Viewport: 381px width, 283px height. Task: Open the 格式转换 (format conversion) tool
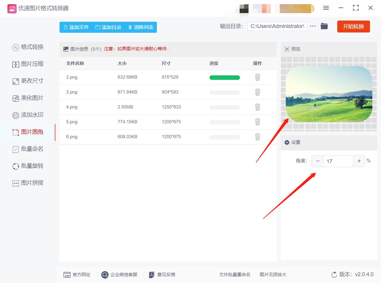click(28, 47)
